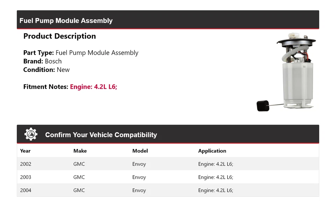Click the Part Type line
This screenshot has width=336, height=207.
coord(81,53)
